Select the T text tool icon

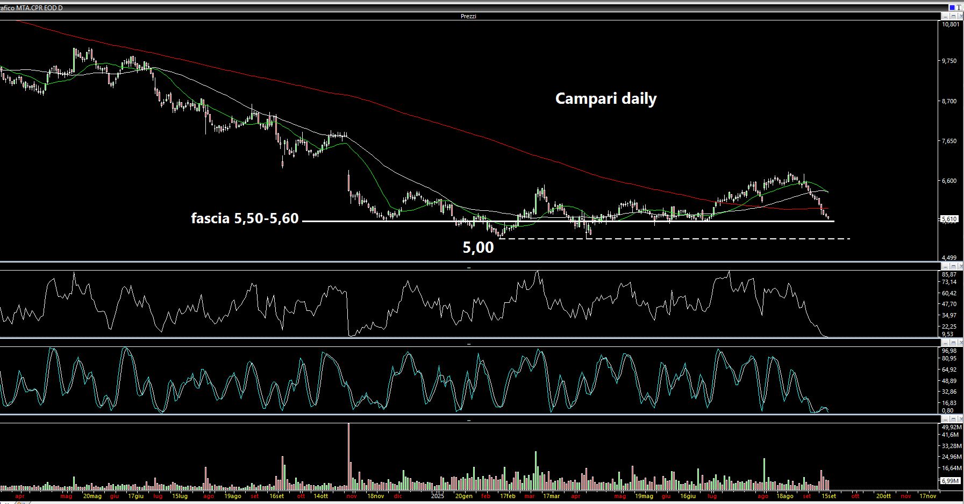[960, 8]
